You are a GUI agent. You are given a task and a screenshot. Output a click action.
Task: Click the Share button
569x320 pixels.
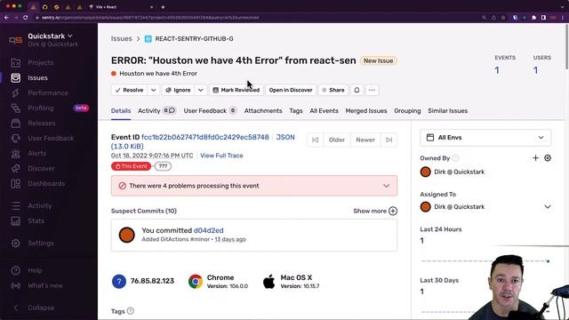point(333,90)
